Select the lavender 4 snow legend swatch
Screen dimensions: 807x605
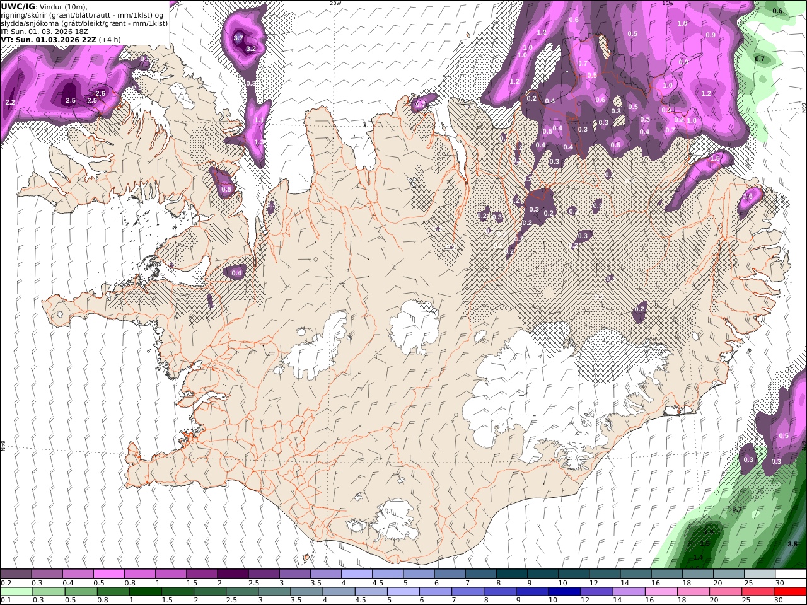(x=357, y=574)
